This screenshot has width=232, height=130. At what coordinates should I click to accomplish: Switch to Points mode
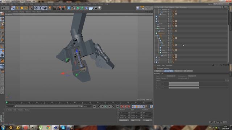pyautogui.click(x=2, y=32)
